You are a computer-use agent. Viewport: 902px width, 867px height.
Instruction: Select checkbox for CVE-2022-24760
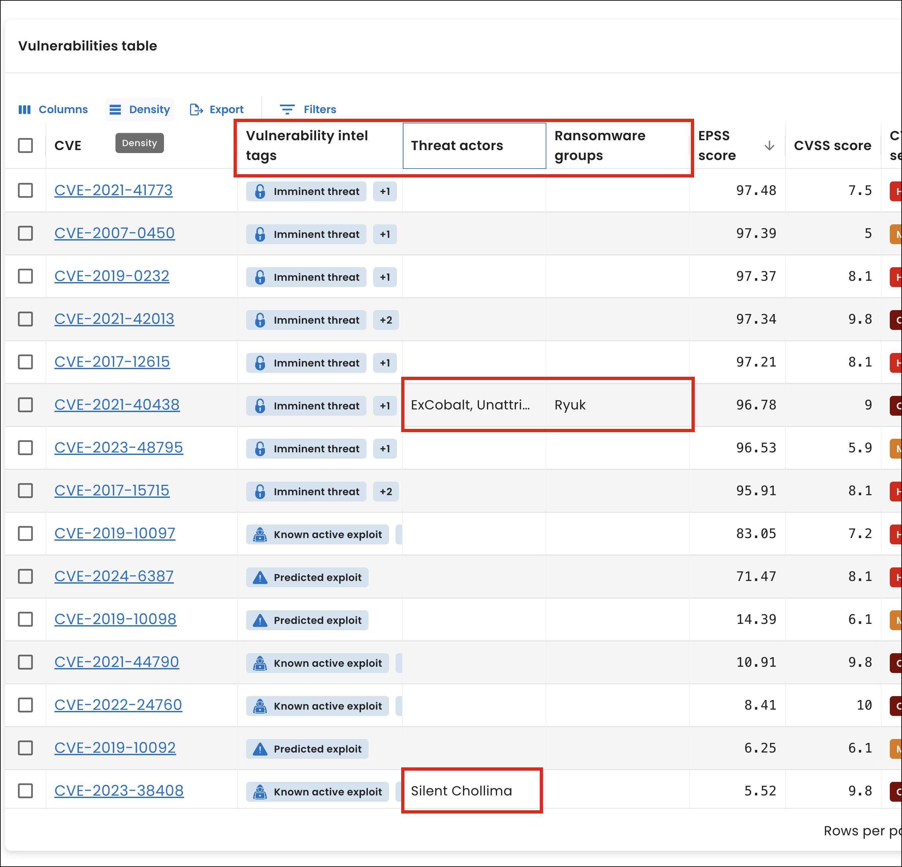tap(25, 705)
